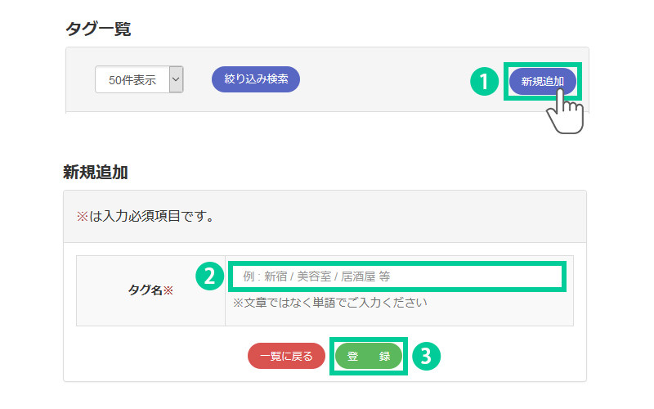Click the red ※ mark beside タグ名
The height and width of the screenshot is (409, 654).
point(168,290)
